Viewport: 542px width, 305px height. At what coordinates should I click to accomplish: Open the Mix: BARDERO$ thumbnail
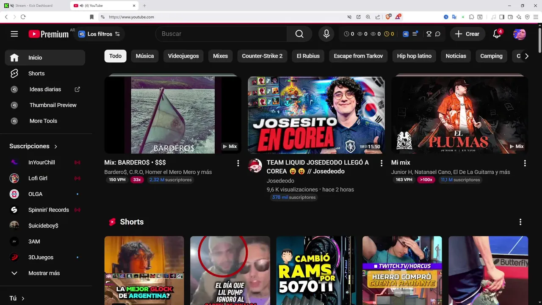click(x=173, y=115)
